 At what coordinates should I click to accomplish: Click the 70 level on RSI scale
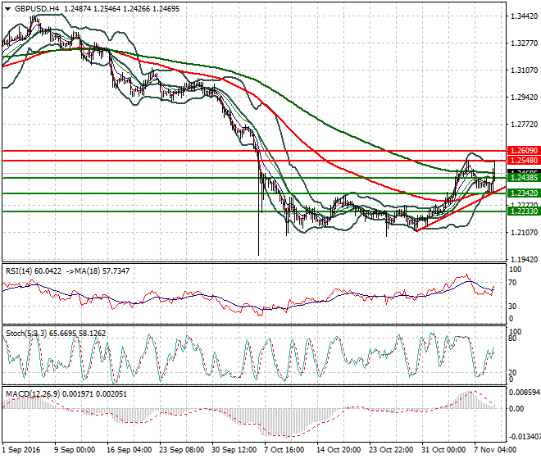point(514,283)
